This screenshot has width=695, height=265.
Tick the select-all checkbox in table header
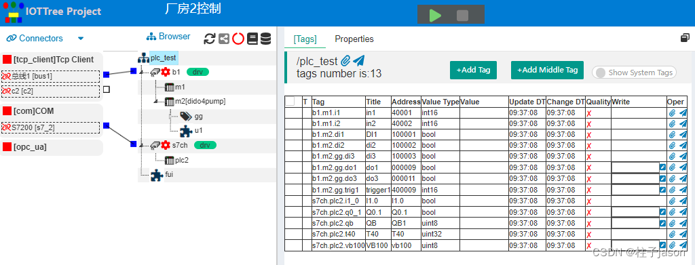coord(290,101)
